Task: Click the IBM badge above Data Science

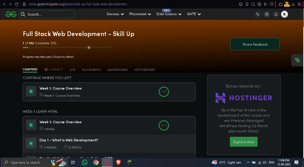Action: click(166, 10)
